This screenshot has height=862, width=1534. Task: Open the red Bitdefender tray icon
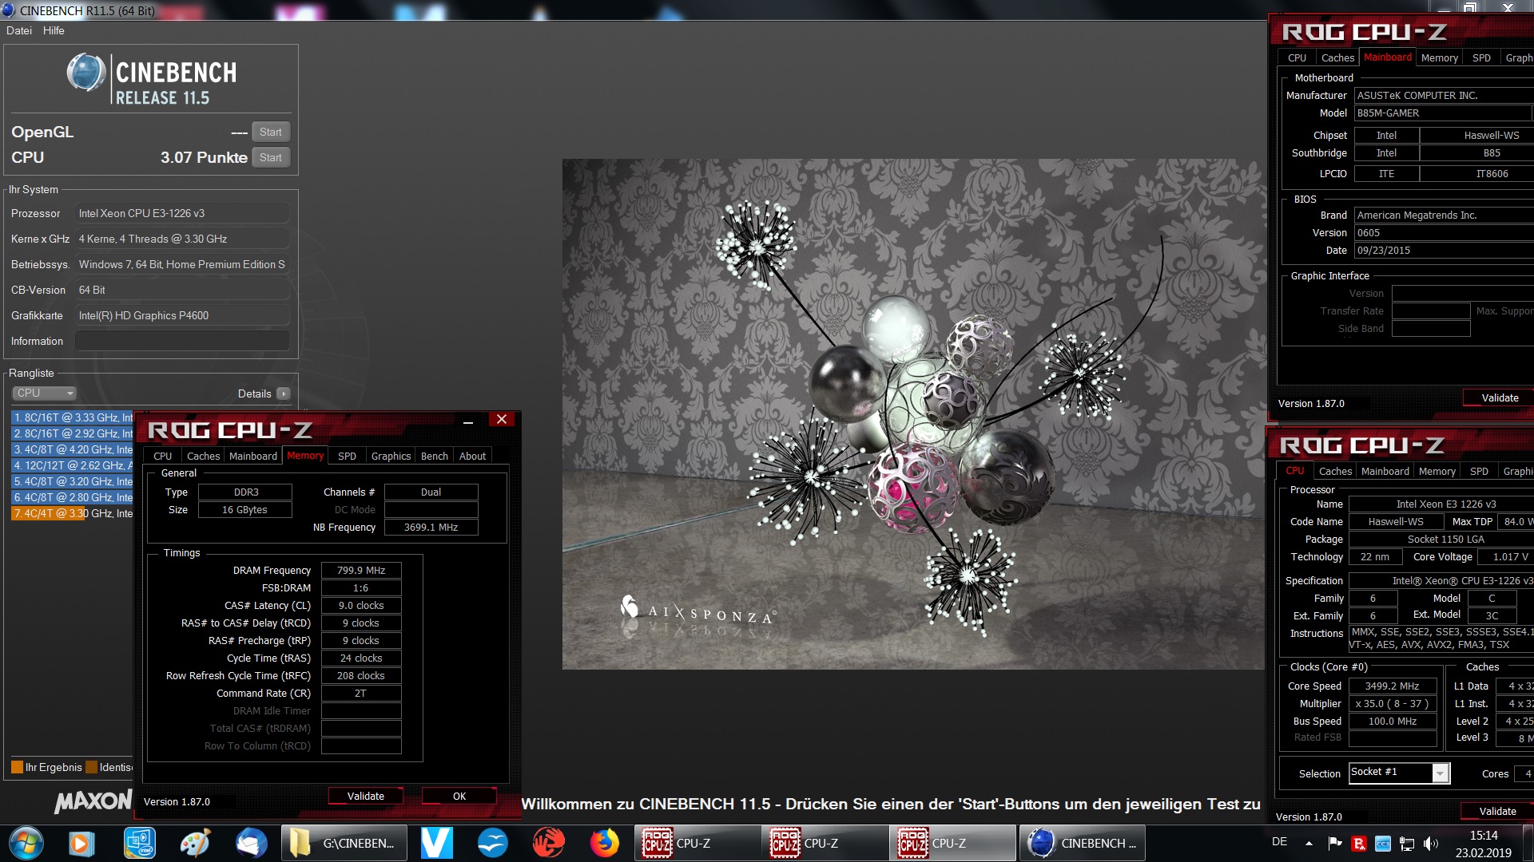1358,843
